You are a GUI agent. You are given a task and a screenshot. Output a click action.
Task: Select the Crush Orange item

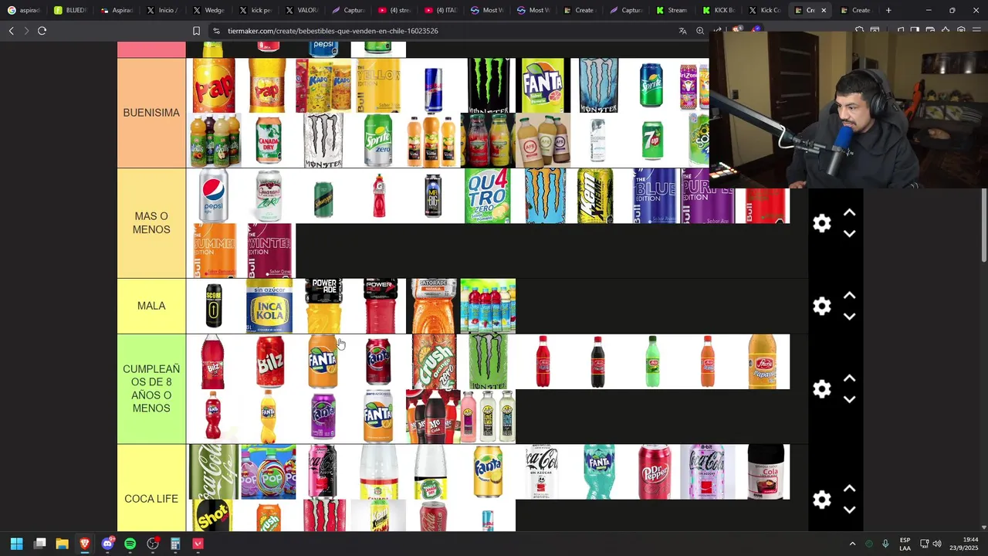(x=433, y=361)
